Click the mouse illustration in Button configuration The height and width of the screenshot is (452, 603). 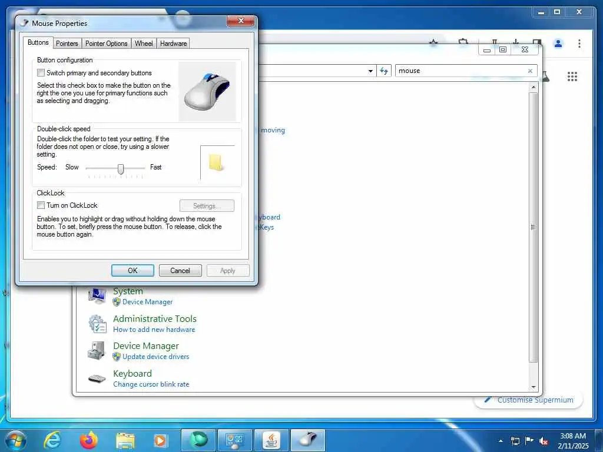(207, 91)
